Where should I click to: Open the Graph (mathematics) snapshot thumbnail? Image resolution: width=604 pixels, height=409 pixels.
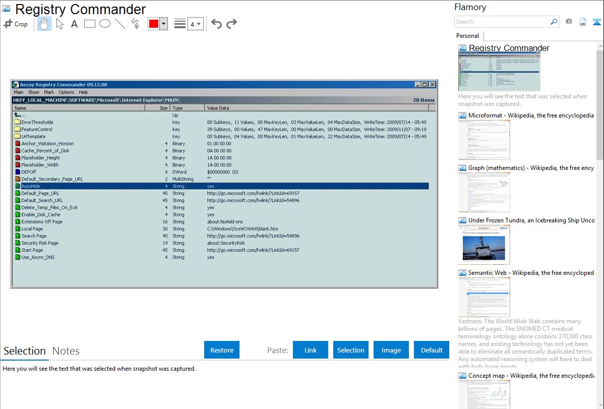click(x=484, y=192)
